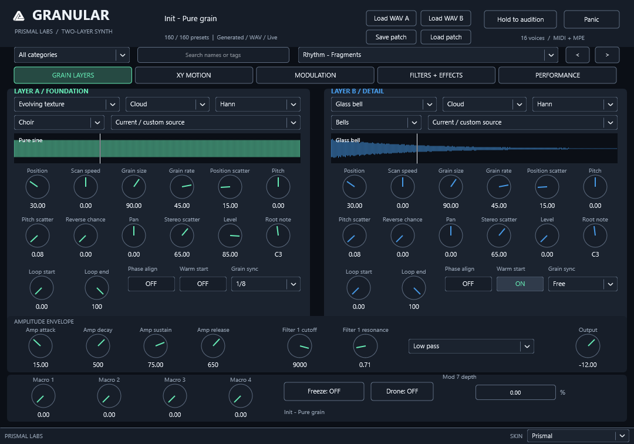Click the Macro 4 knob
Screen dimensions: 634x444
[241, 396]
